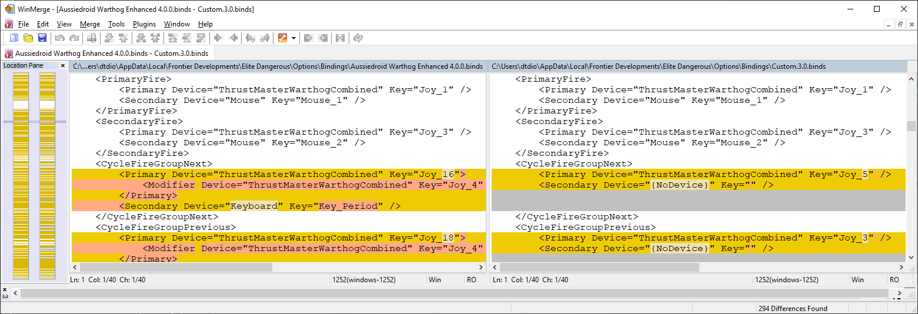
Task: Click the left pane horizontal scrollbar thumb
Action: click(176, 267)
